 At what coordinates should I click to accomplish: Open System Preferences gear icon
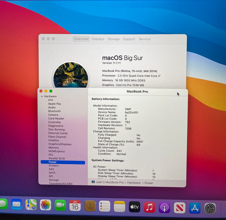[x=210, y=208]
